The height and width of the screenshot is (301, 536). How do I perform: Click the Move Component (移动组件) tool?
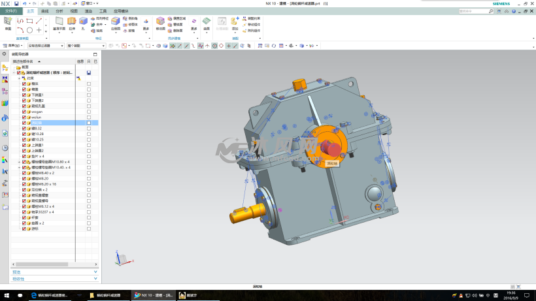coord(251,25)
